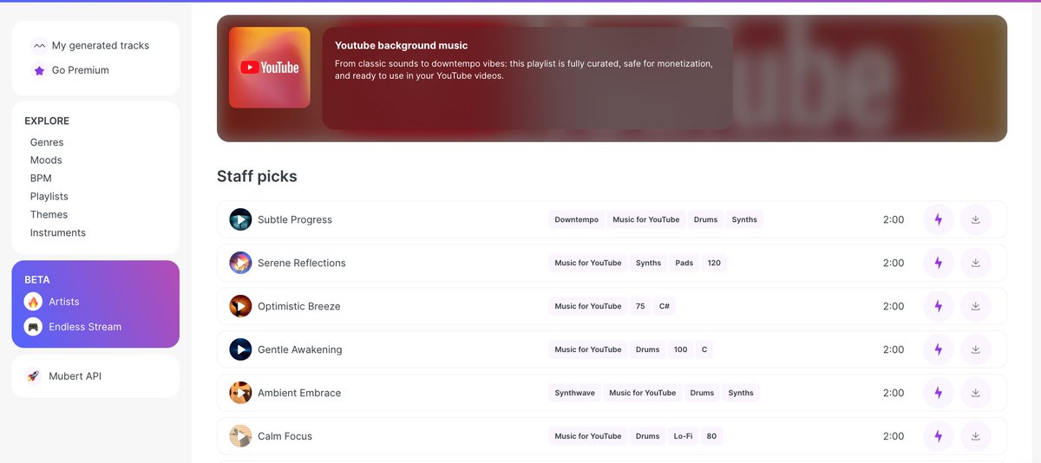
Task: Select Lo-Fi tag on Calm Focus
Action: pyautogui.click(x=684, y=436)
